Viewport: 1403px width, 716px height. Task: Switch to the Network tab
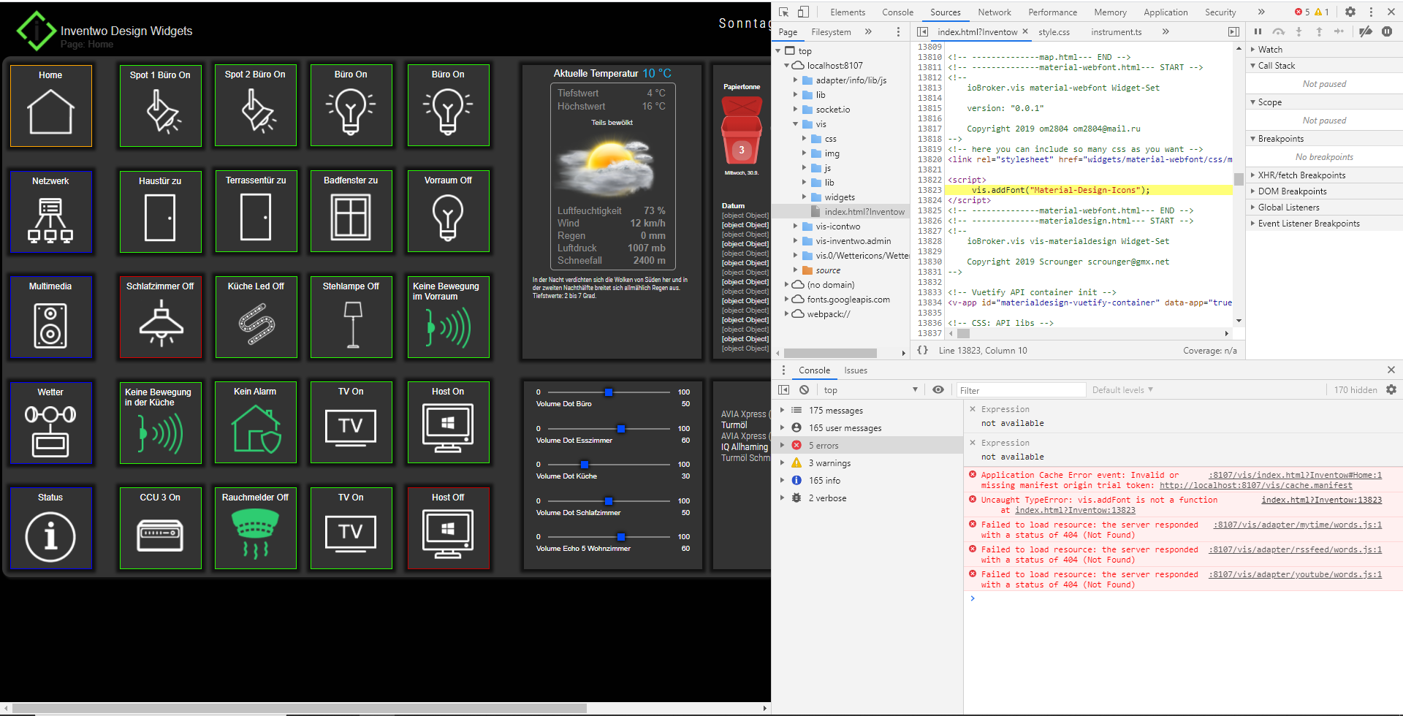pyautogui.click(x=995, y=12)
